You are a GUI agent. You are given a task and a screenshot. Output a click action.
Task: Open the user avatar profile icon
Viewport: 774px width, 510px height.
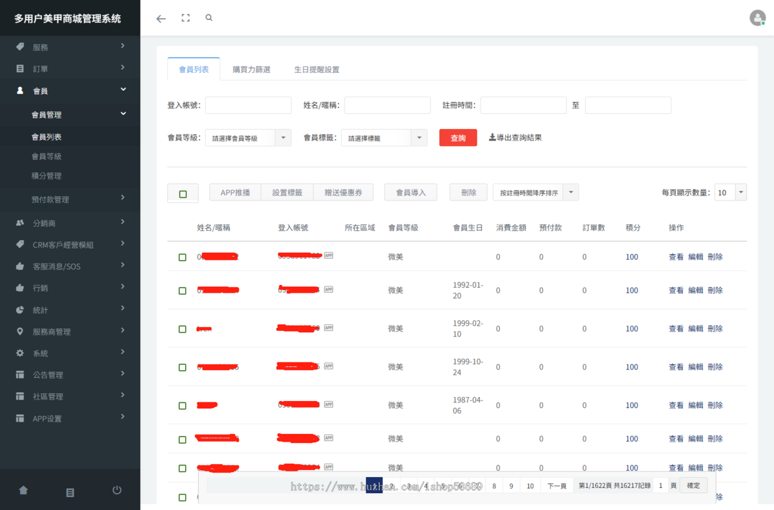coord(757,18)
